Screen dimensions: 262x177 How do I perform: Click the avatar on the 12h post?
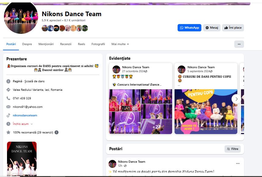point(112,164)
